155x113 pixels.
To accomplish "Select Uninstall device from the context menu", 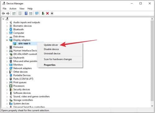I will [52, 53].
